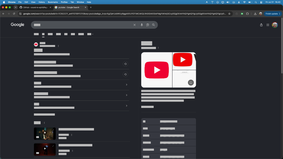Screen dimensions: 283x159
Task: Click the share icon beside Google apps
Action: [261, 25]
